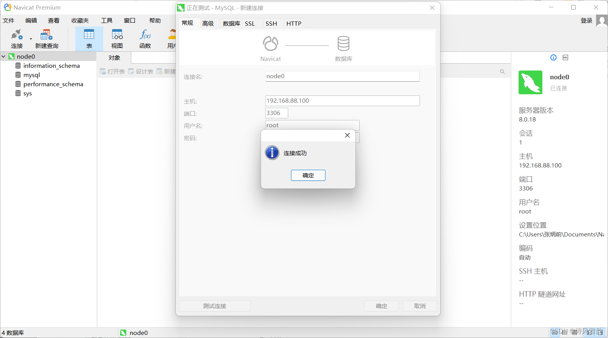Open the Edit (编辑) menu

(31, 21)
